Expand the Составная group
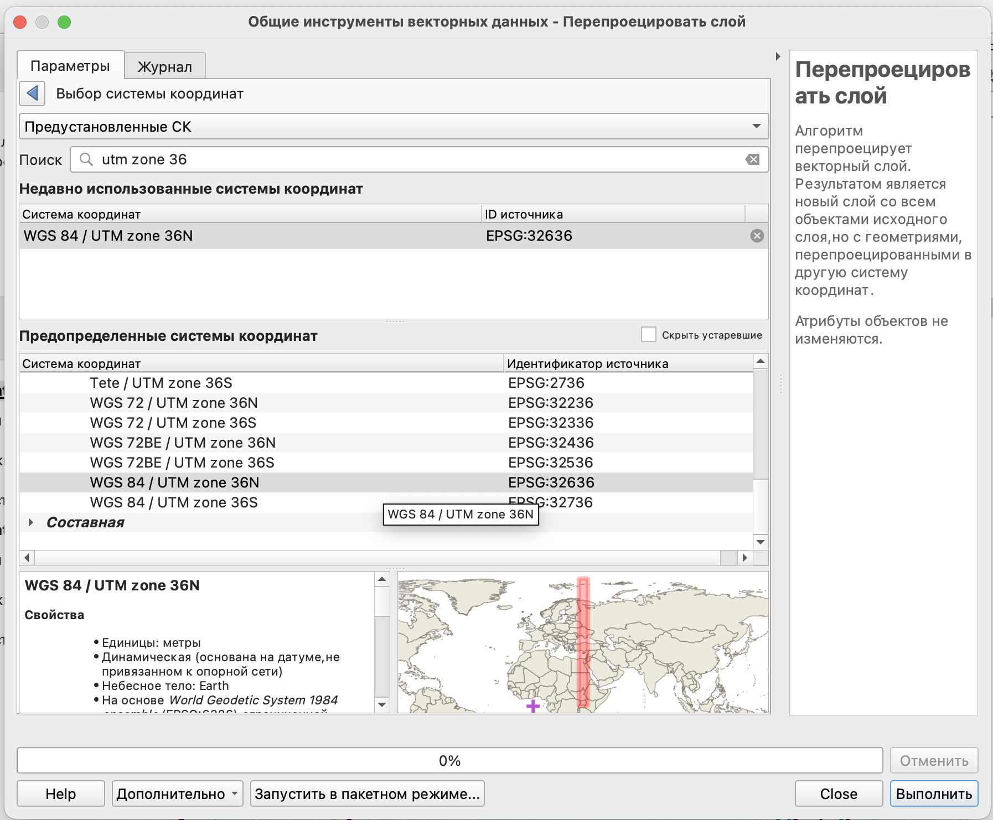The width and height of the screenshot is (993, 820). 31,522
